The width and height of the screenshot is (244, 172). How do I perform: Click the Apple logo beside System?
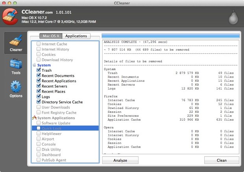click(34, 65)
